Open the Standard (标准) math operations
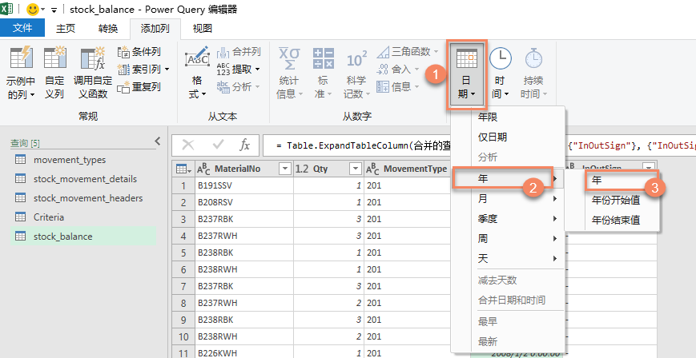Viewport: 696px width, 358px height. (x=323, y=72)
